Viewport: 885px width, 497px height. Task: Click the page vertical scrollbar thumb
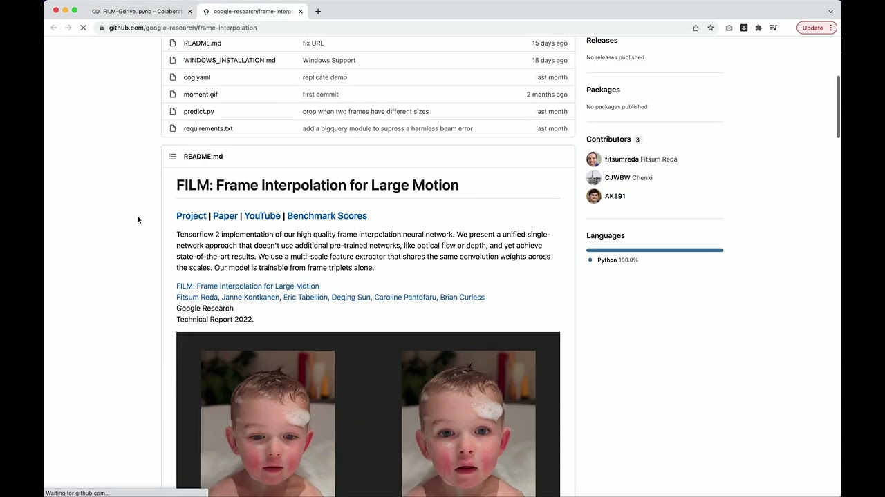839,107
